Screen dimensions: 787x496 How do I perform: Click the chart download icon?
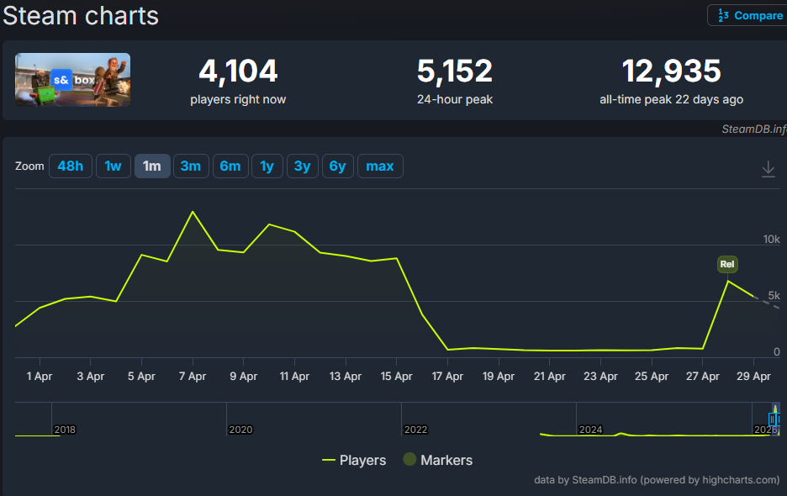tap(768, 169)
